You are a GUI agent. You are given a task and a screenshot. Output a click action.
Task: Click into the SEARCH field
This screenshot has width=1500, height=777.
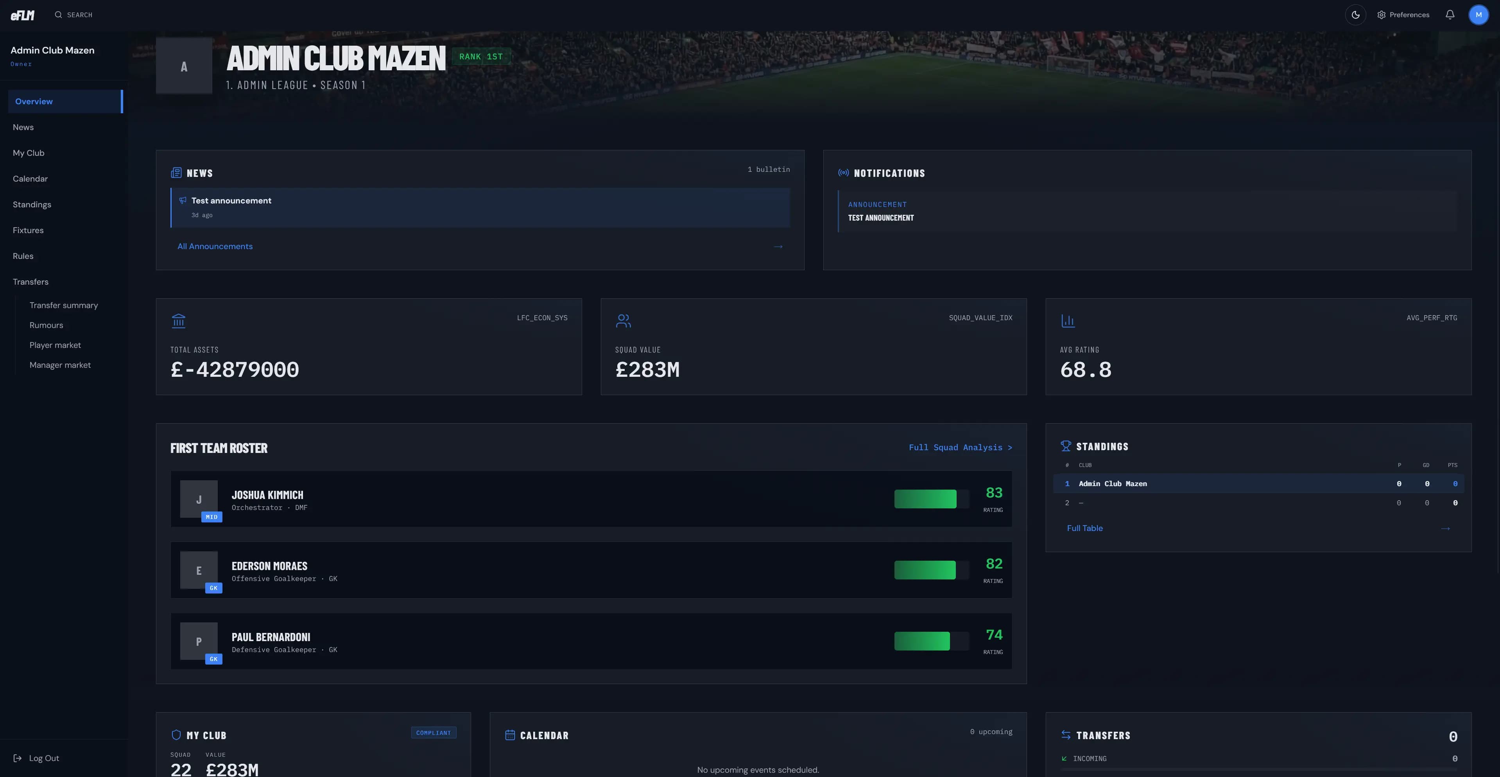[80, 15]
